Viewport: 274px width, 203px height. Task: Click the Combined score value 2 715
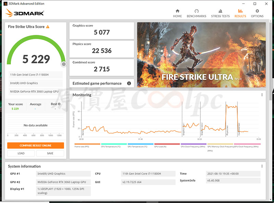coord(102,69)
